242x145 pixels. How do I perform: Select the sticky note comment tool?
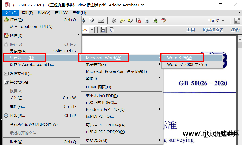(x=122, y=21)
